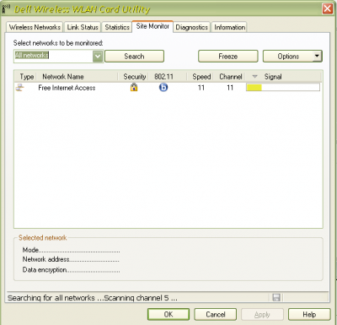Click the Selected network Mode field
The height and width of the screenshot is (325, 337).
click(71, 250)
